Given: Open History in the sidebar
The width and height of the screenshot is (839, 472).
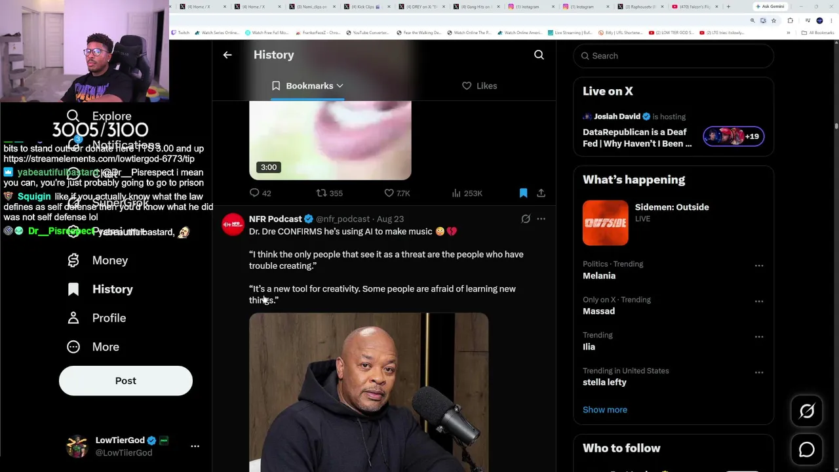Looking at the screenshot, I should tap(100, 289).
